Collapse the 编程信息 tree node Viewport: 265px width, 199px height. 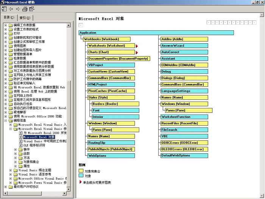5,120
